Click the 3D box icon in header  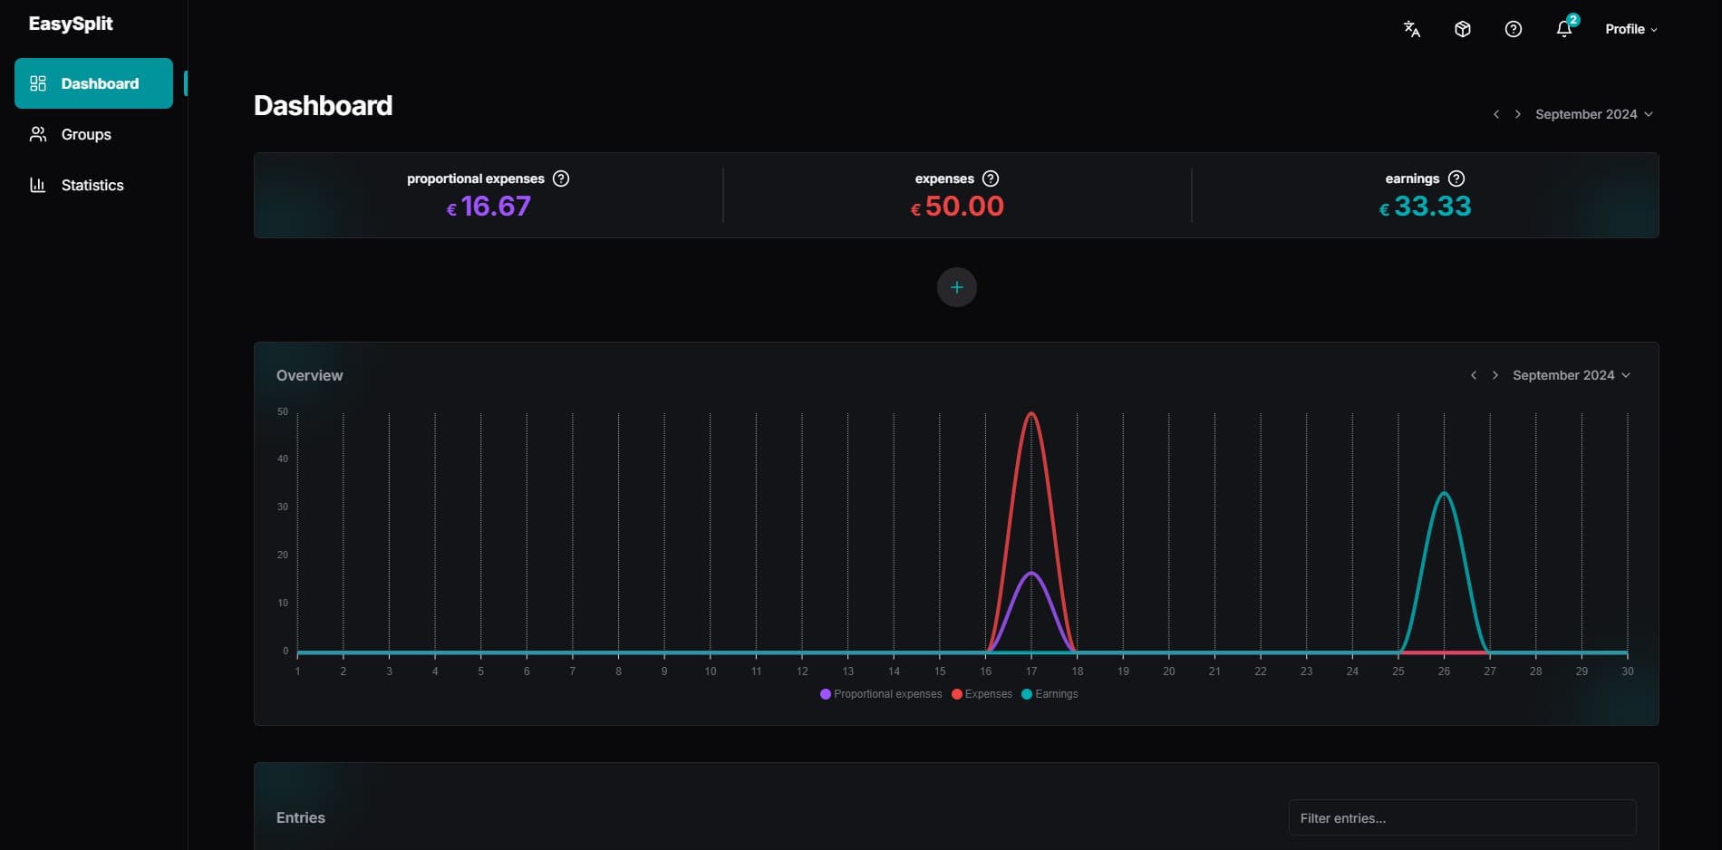[x=1462, y=29]
